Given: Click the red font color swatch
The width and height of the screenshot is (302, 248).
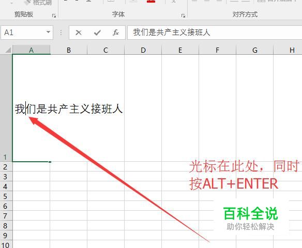Looking at the screenshot, I should (x=151, y=1).
